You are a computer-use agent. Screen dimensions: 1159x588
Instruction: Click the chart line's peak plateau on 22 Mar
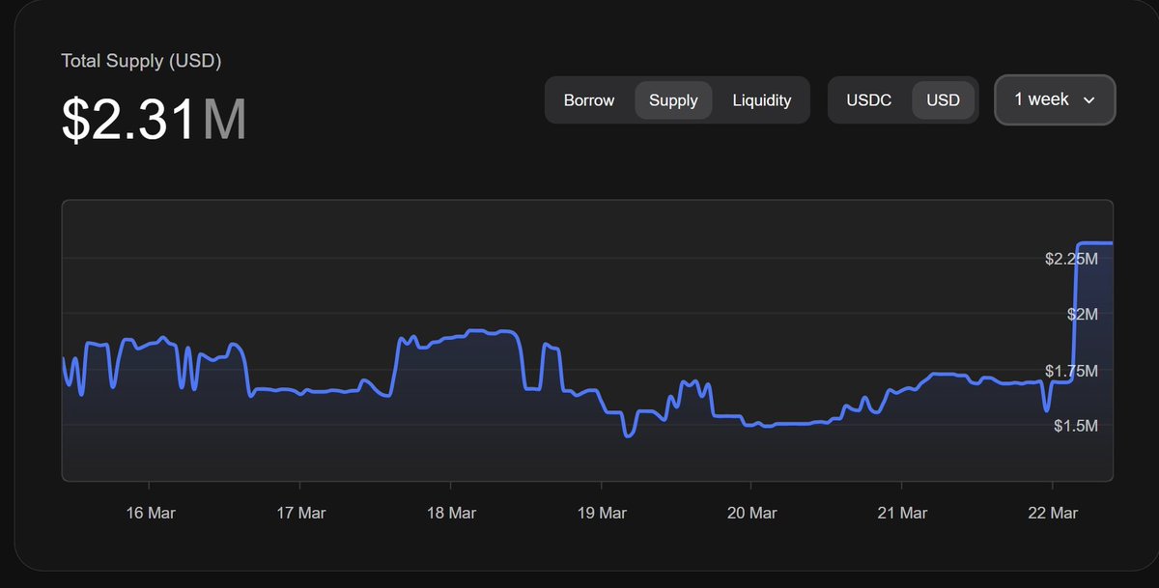click(x=1095, y=242)
